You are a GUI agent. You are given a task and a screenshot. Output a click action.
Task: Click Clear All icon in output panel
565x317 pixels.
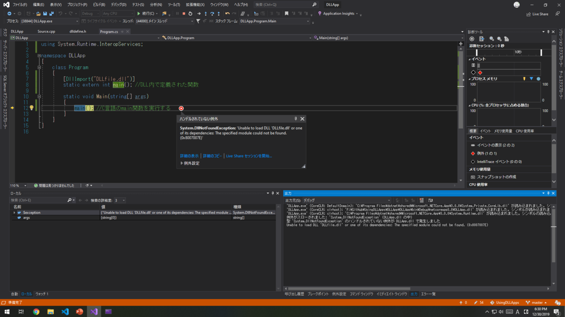(421, 200)
